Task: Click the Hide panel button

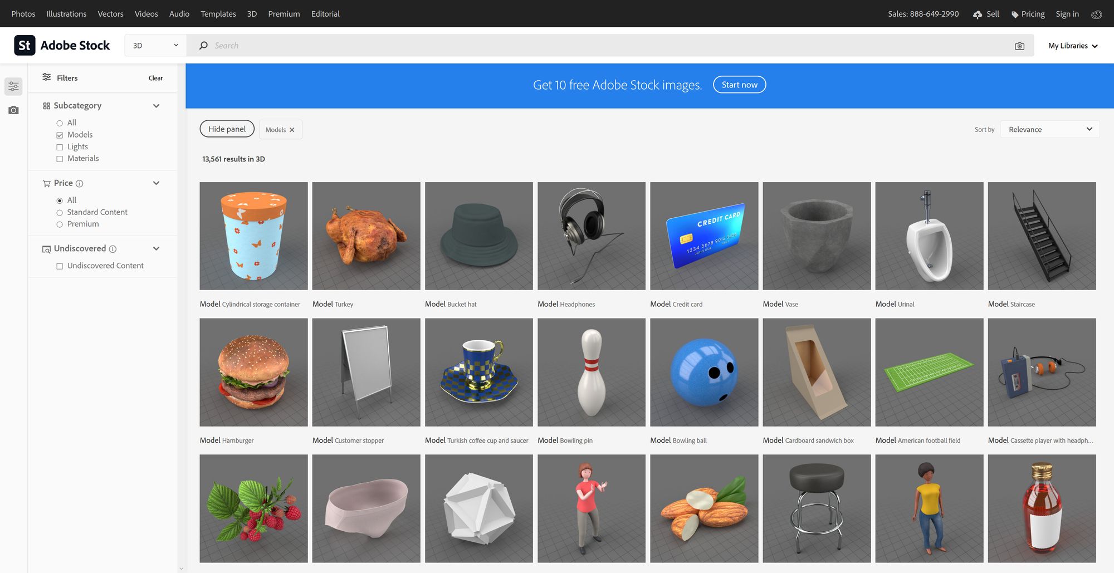Action: 227,129
